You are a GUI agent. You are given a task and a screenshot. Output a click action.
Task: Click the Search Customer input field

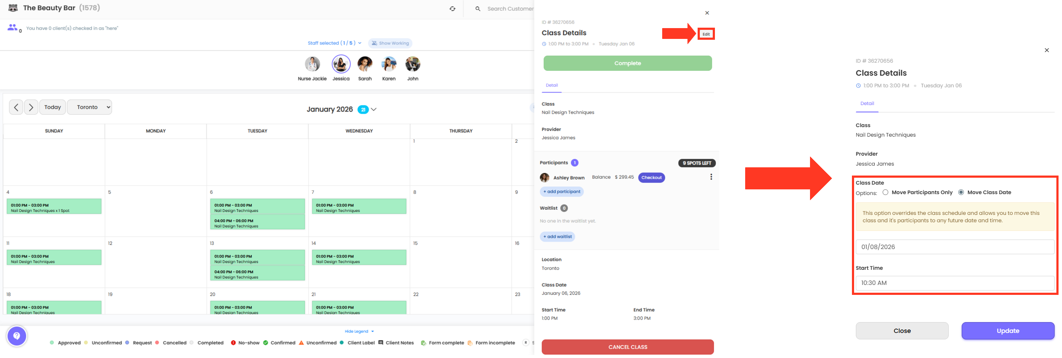pyautogui.click(x=510, y=9)
